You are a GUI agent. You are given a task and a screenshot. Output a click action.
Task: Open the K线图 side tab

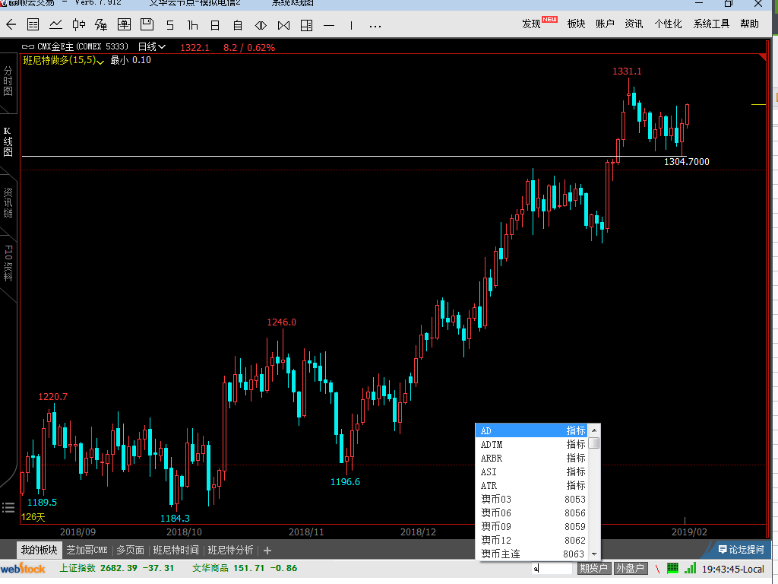point(8,142)
